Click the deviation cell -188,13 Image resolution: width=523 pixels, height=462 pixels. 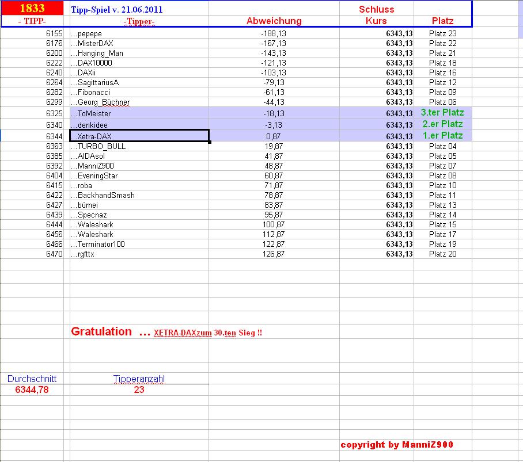pyautogui.click(x=274, y=33)
